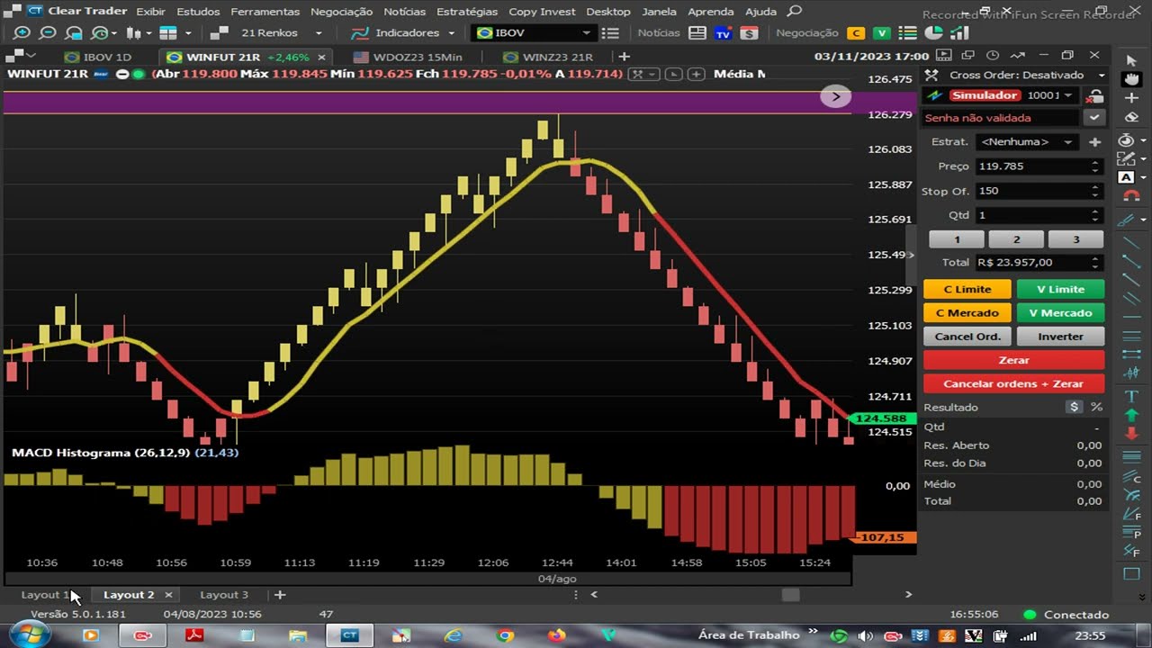Open the Copy Invest menu

point(542,12)
